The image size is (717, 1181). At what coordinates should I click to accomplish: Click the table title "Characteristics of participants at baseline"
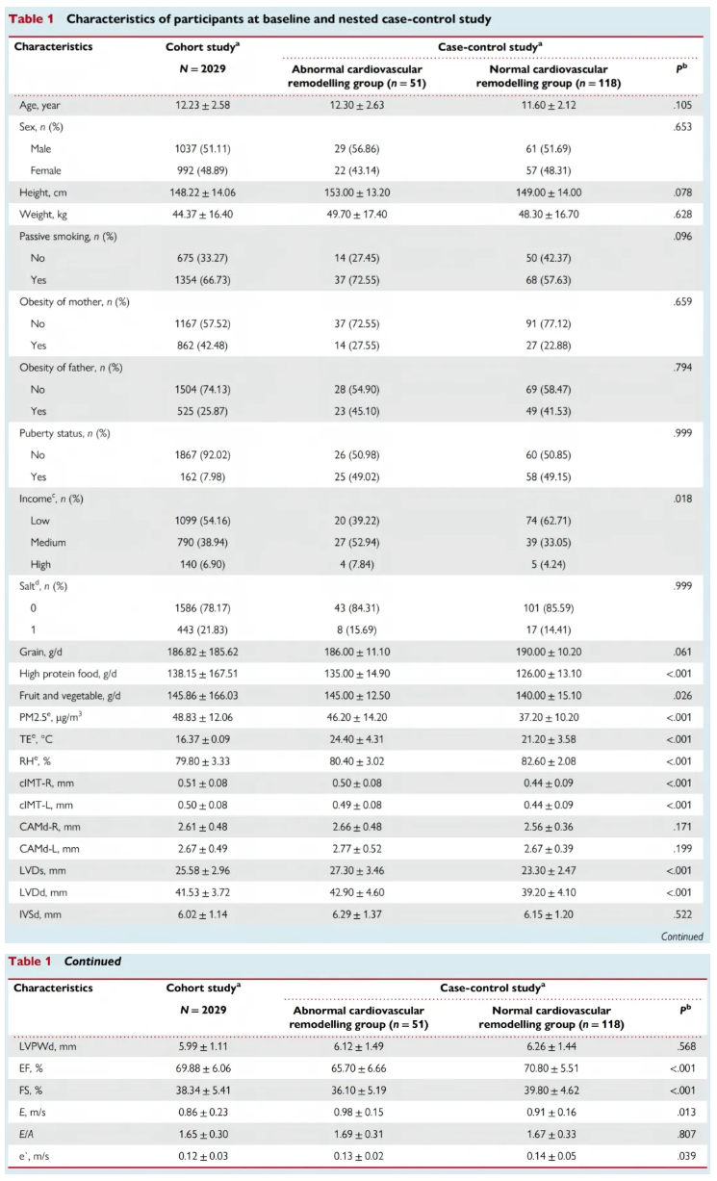(279, 19)
